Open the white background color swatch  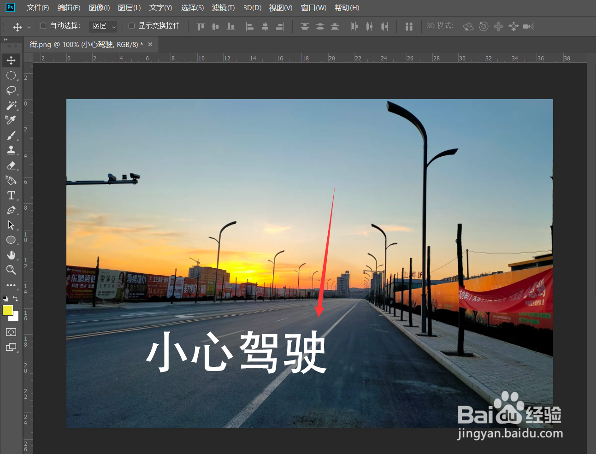pos(15,318)
